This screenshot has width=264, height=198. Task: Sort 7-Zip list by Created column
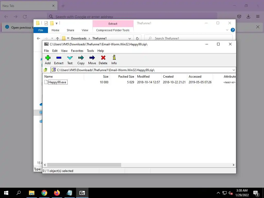(174, 76)
